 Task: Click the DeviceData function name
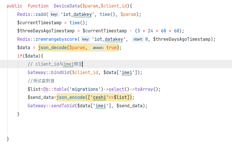(x=67, y=6)
